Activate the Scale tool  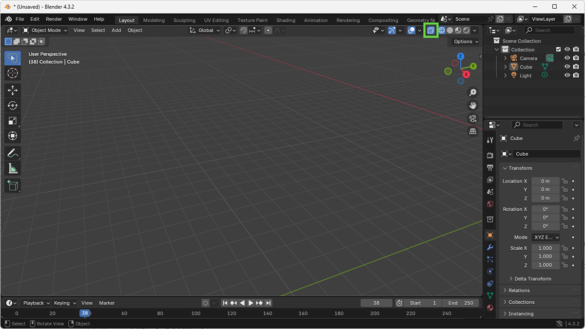(13, 121)
